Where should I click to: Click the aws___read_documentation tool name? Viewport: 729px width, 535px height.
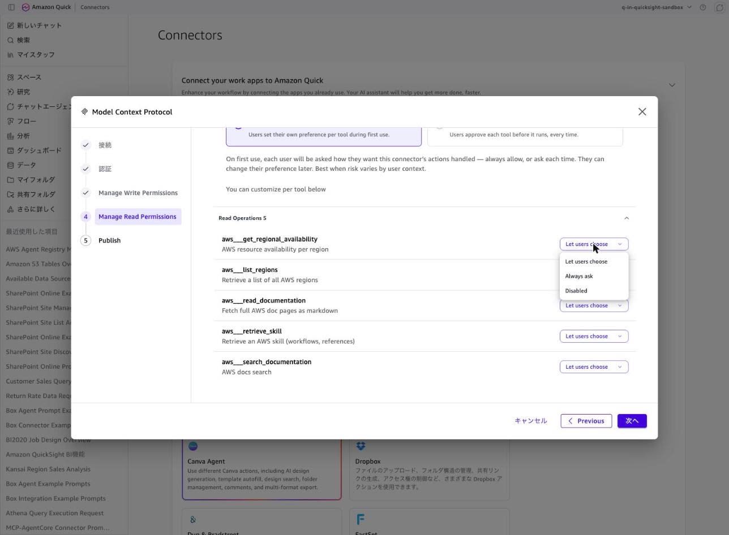tap(264, 300)
